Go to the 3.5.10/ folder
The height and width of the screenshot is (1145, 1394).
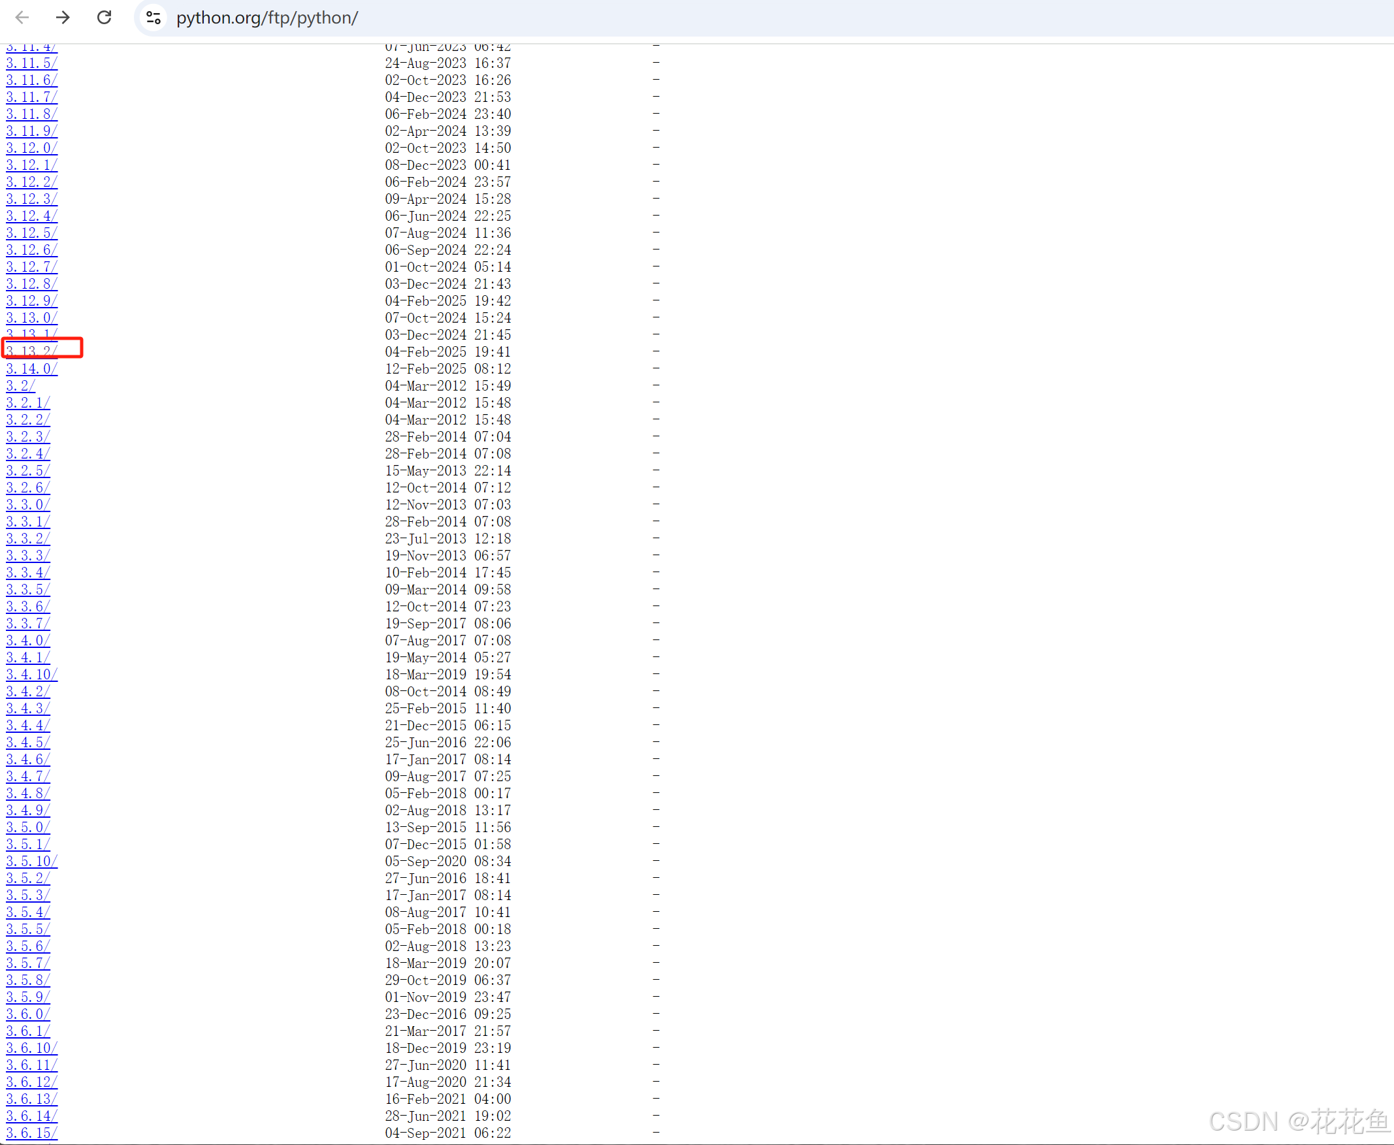pyautogui.click(x=31, y=861)
